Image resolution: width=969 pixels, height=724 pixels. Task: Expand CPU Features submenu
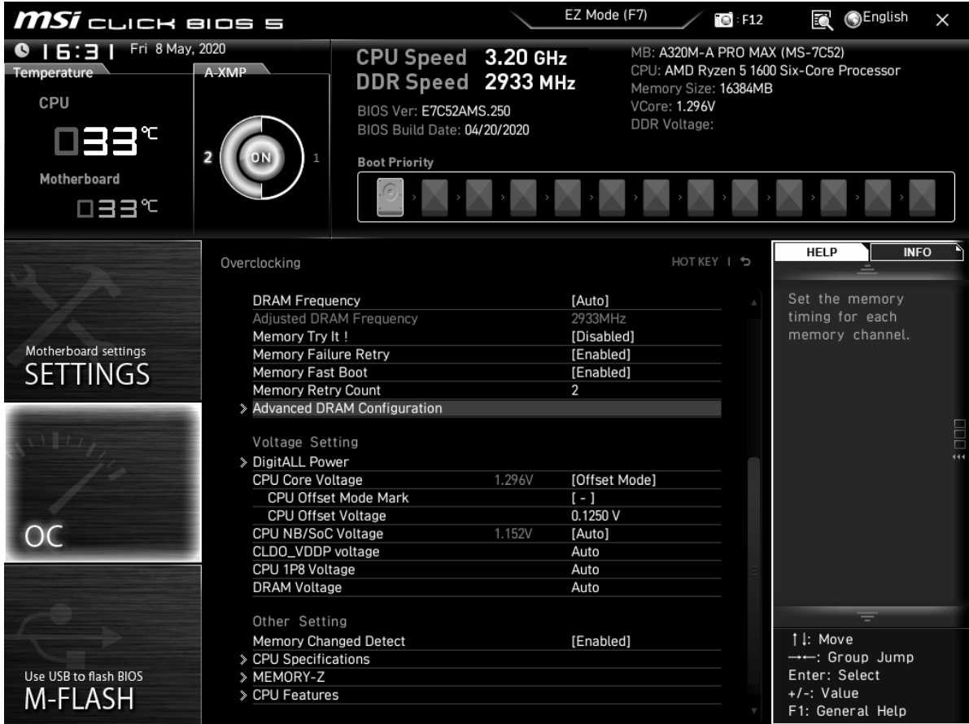[487, 695]
